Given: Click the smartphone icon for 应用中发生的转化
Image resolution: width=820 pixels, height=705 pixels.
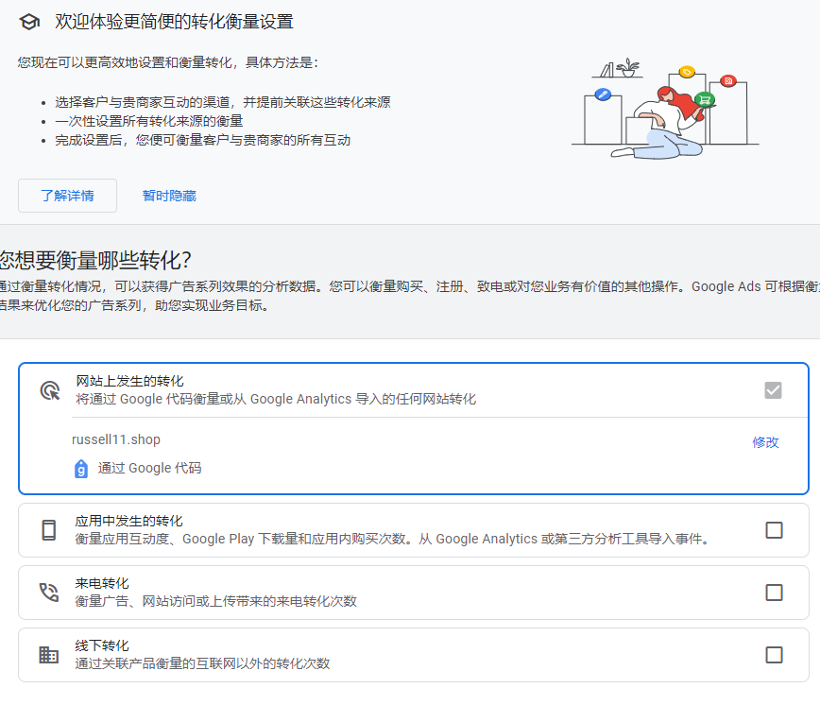Looking at the screenshot, I should pos(50,530).
